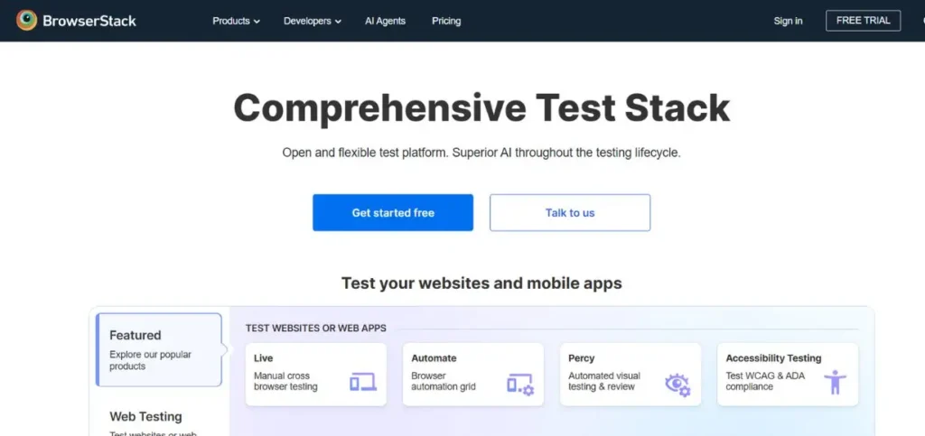925x436 pixels.
Task: Click 'Test your websites and mobile apps' heading
Action: click(481, 283)
